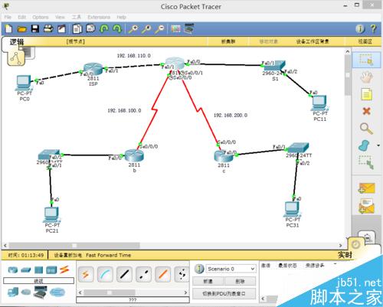This screenshot has width=383, height=307.
Task: Open the Edit menu
Action: (22, 17)
